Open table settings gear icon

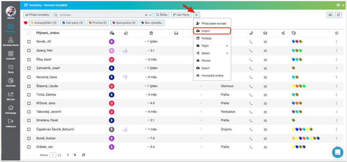click(336, 33)
